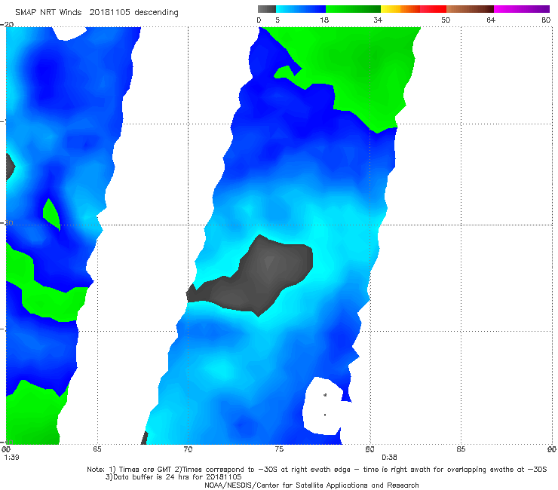558x490 pixels.
Task: Click the latitude axis label '-20'
Action: (7, 24)
